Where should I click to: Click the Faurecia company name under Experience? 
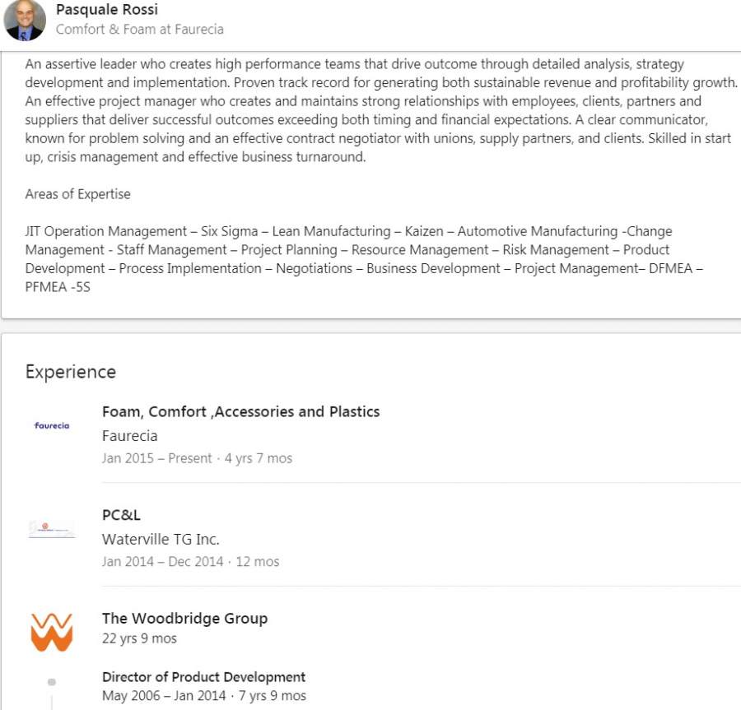pyautogui.click(x=129, y=436)
